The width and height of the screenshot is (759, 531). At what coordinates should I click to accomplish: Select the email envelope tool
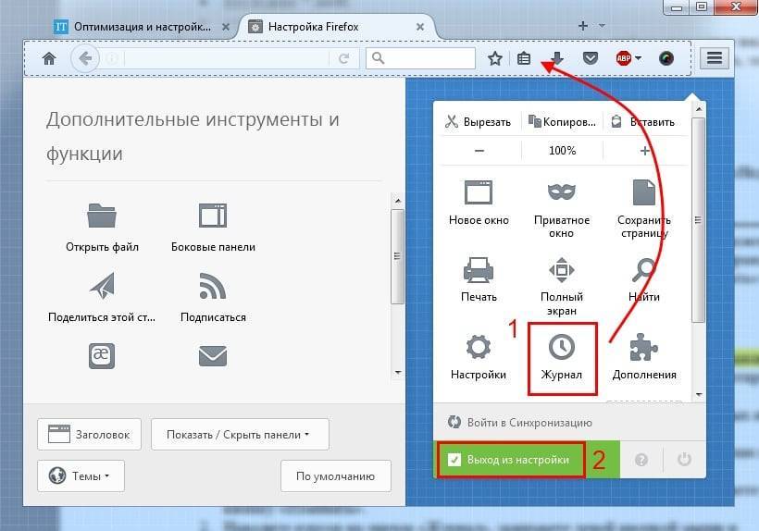click(x=213, y=356)
